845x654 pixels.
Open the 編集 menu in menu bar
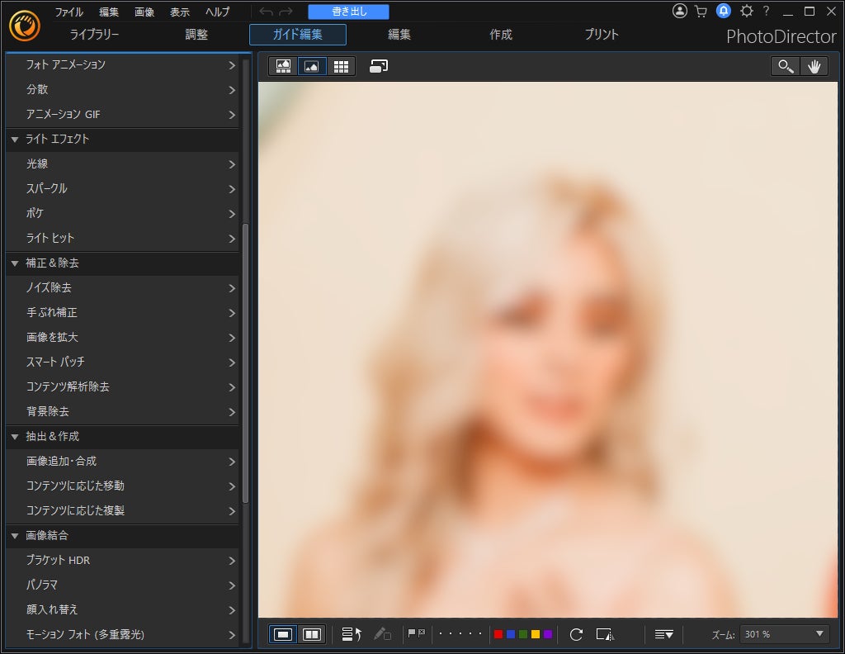pos(108,12)
